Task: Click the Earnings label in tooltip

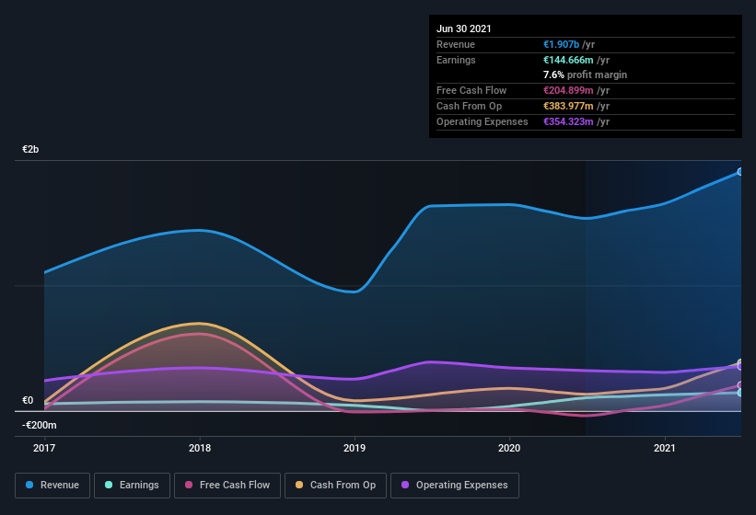Action: [x=456, y=60]
